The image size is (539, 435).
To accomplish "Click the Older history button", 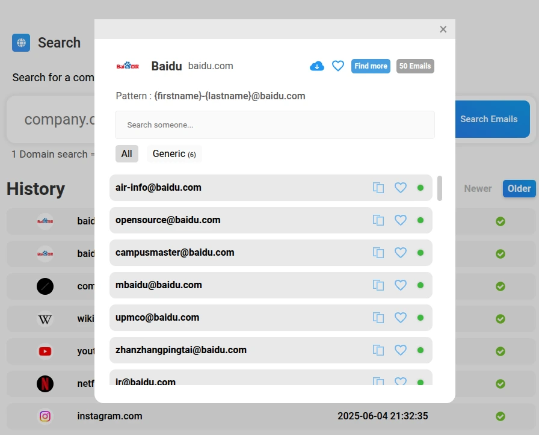I will (519, 188).
